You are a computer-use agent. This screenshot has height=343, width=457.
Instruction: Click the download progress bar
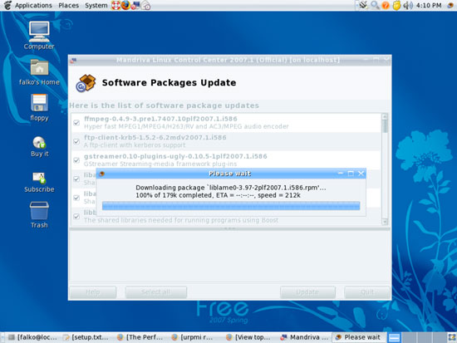(x=231, y=206)
